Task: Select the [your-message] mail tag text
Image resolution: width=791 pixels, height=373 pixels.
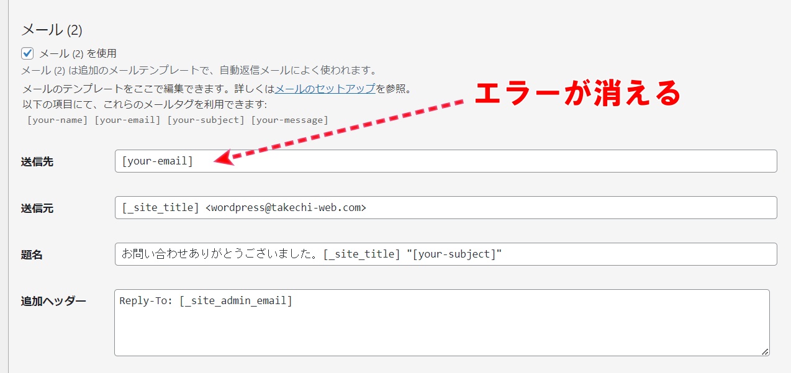Action: pyautogui.click(x=289, y=120)
